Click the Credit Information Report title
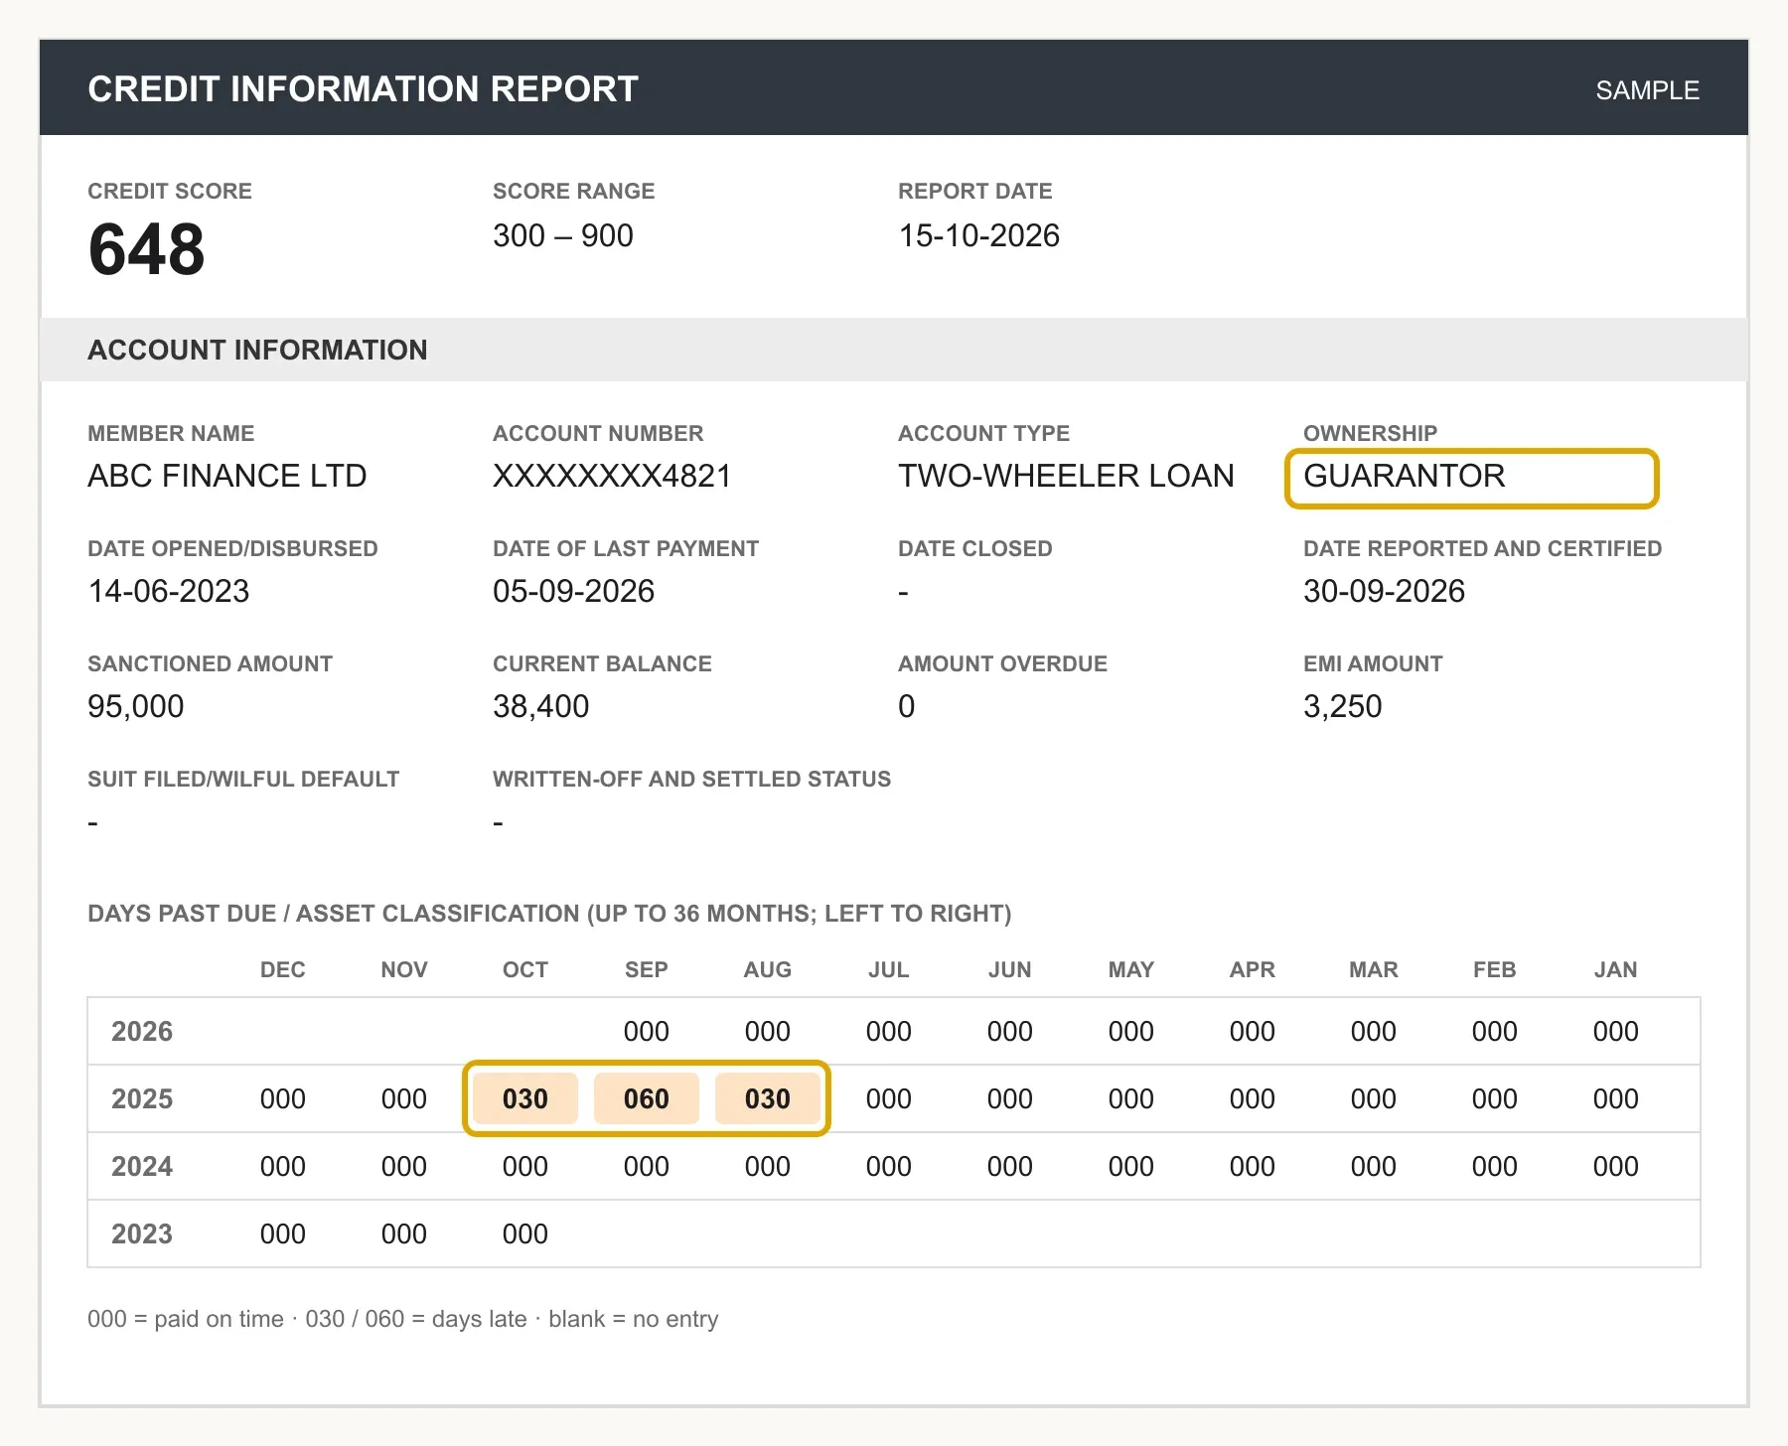 (363, 89)
